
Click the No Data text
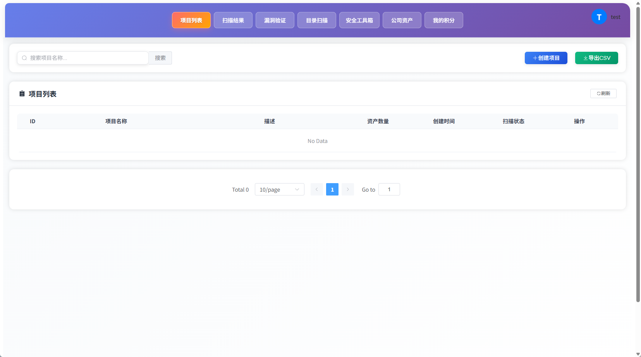coord(318,141)
